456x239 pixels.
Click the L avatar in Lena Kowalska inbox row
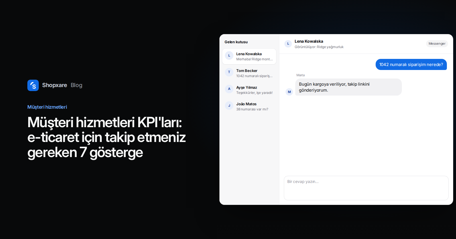[229, 55]
